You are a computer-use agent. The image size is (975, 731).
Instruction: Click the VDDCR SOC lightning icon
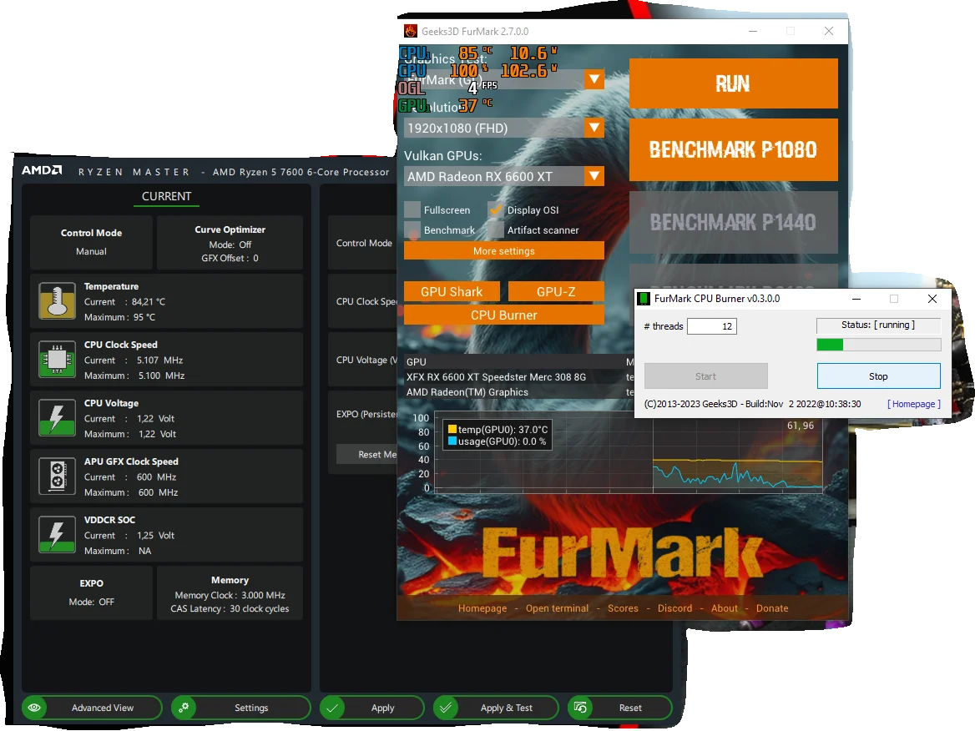(58, 535)
